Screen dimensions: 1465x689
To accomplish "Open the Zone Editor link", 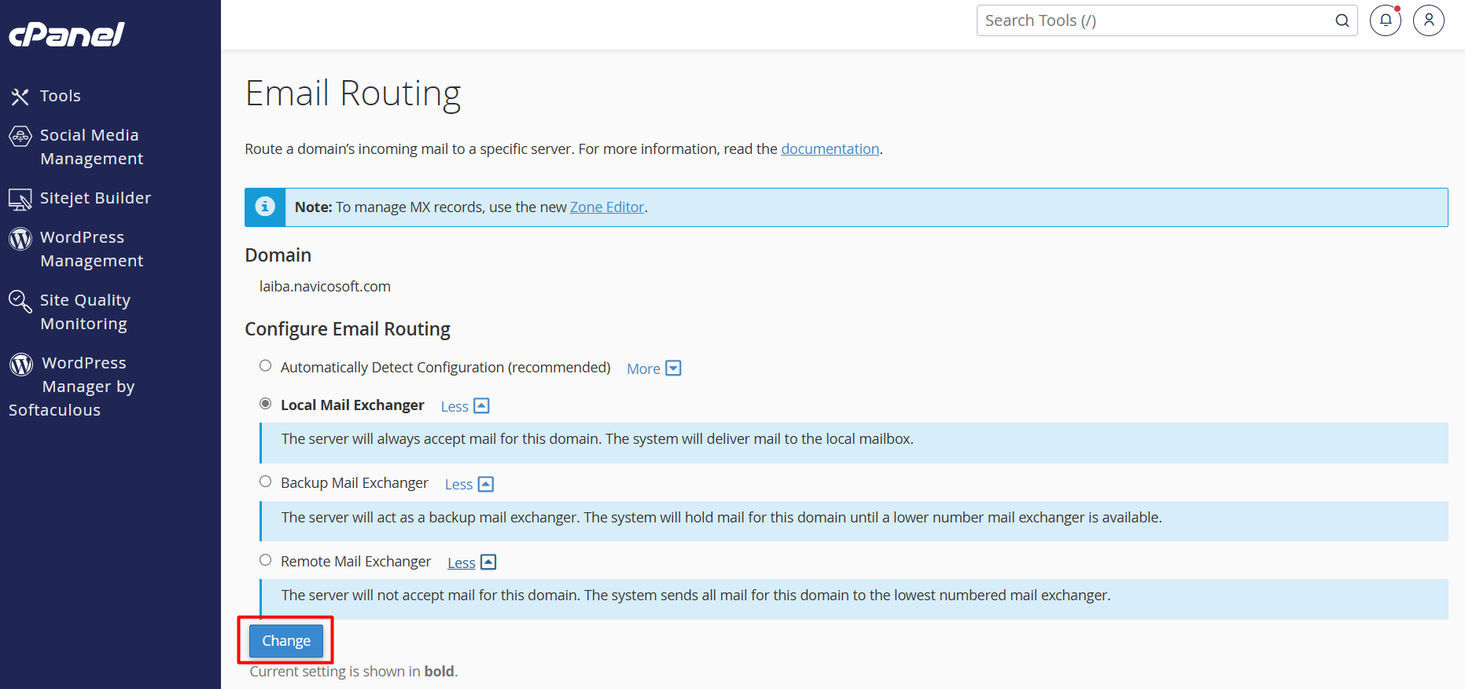I will (606, 207).
